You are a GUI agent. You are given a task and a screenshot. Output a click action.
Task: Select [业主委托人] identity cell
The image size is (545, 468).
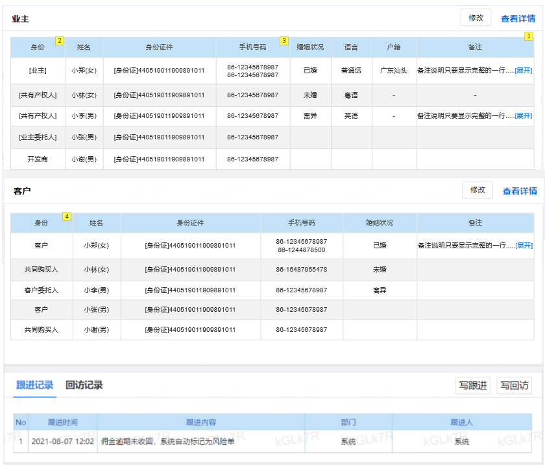point(38,137)
